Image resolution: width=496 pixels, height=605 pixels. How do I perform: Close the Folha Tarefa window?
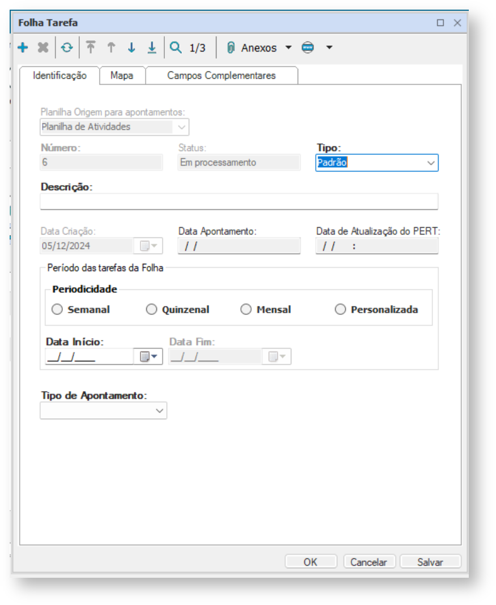(457, 23)
